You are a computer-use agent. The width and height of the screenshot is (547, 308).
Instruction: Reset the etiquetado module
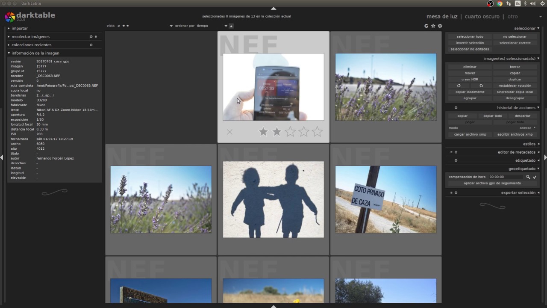click(456, 160)
